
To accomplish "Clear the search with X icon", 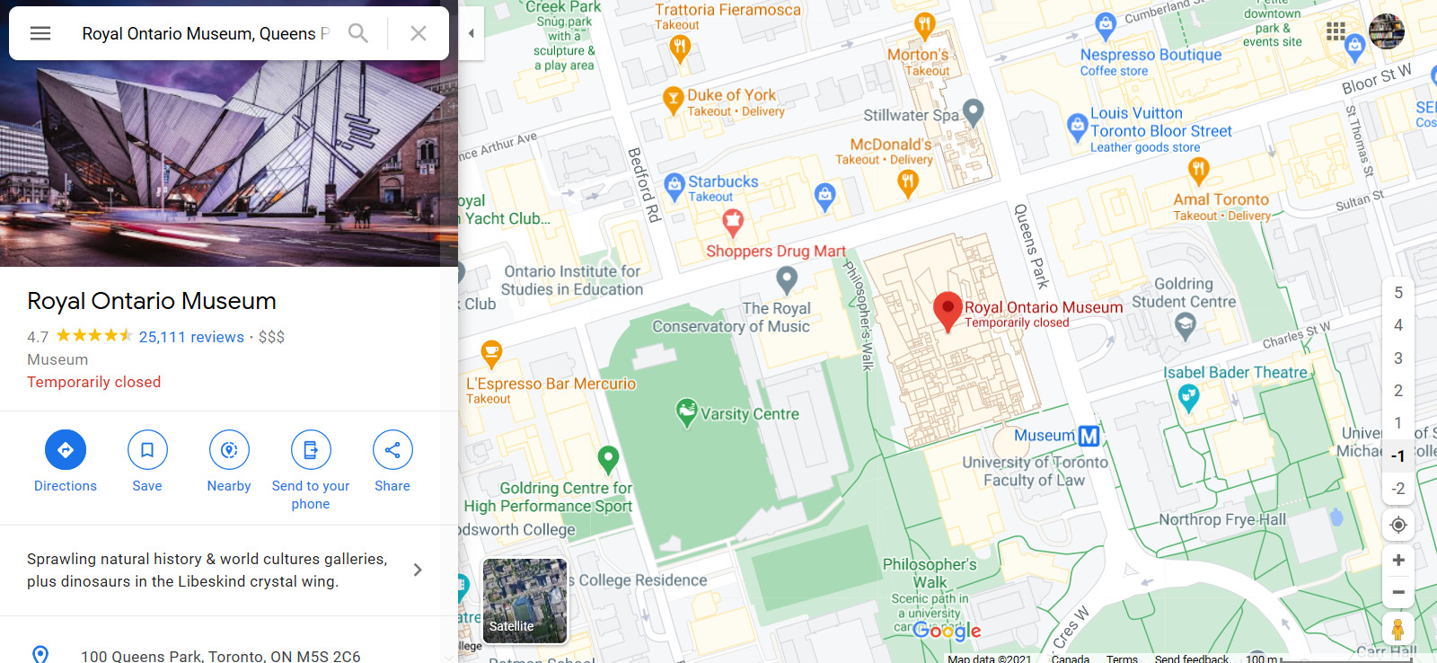I will [419, 33].
